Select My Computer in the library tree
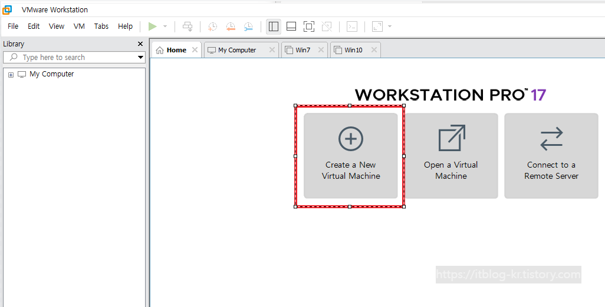The width and height of the screenshot is (605, 307). [51, 74]
